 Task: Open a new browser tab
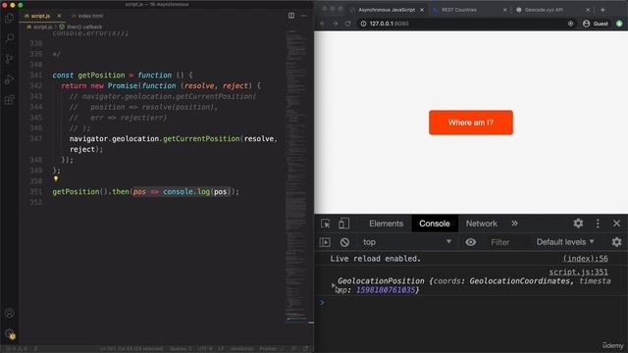click(x=602, y=10)
